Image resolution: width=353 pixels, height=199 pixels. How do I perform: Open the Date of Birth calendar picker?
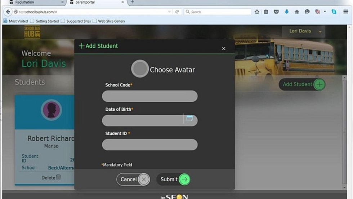click(x=189, y=119)
